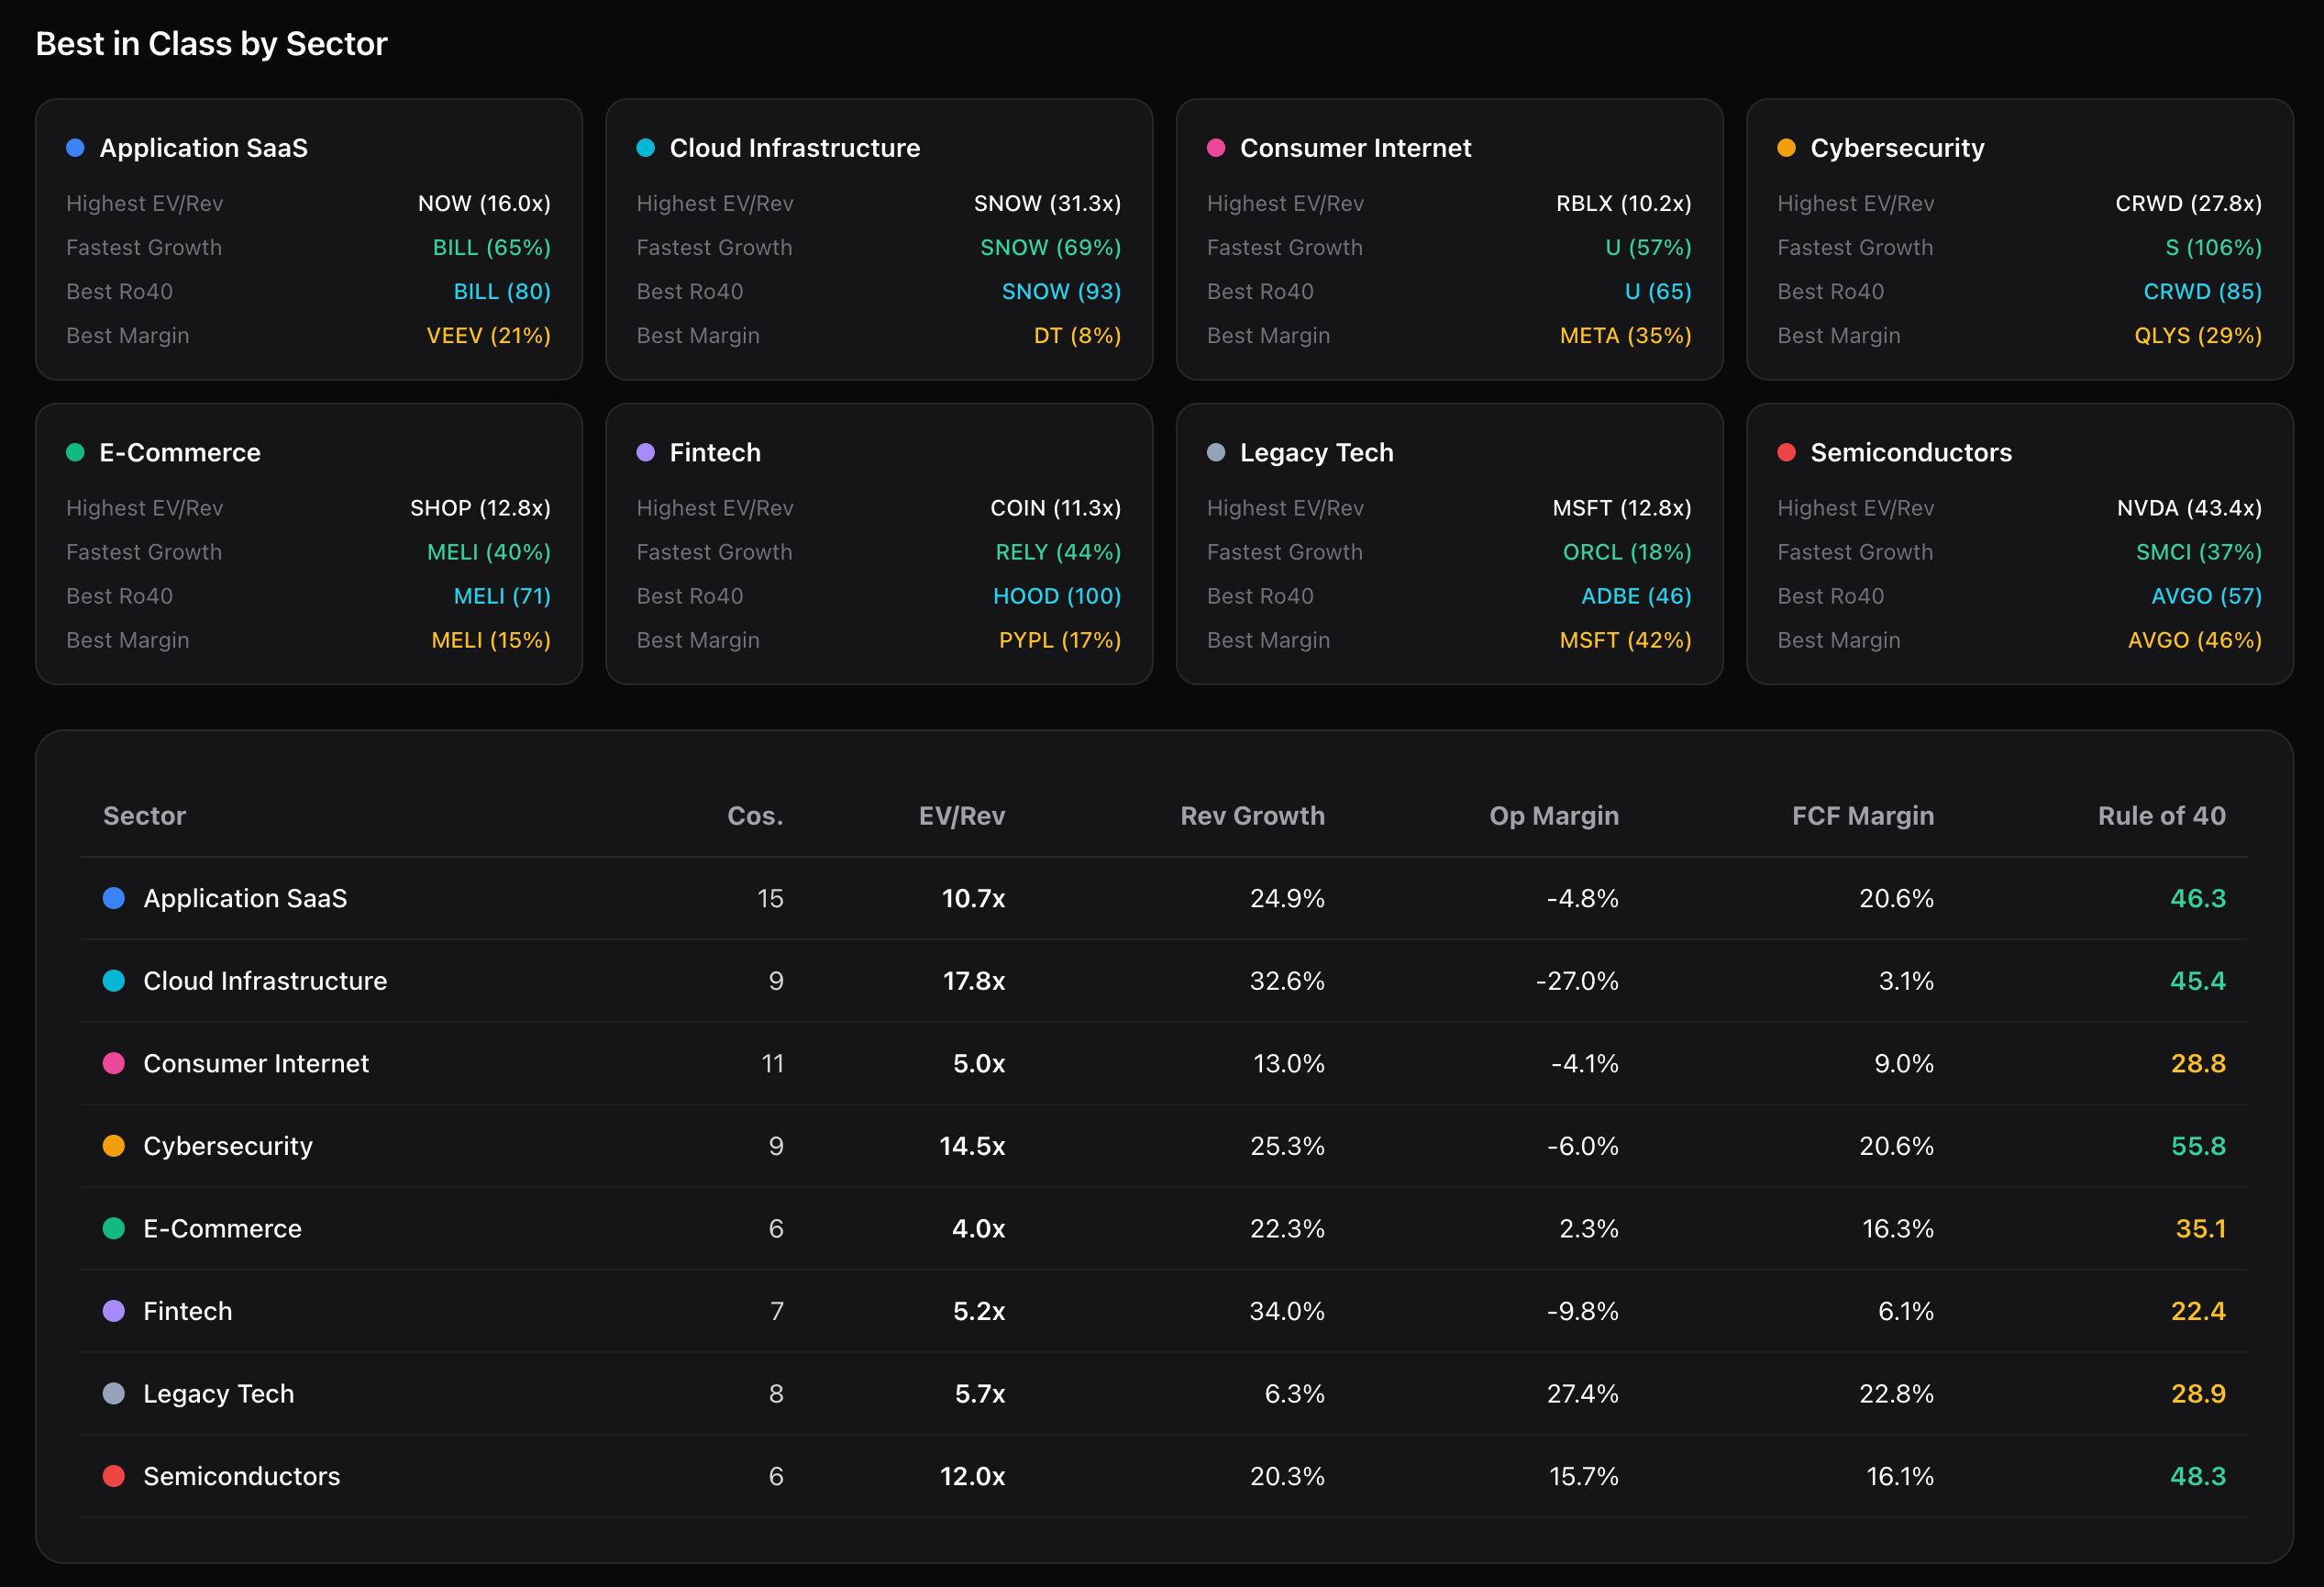Image resolution: width=2324 pixels, height=1587 pixels.
Task: Sort by the EV/Rev column header
Action: [961, 816]
